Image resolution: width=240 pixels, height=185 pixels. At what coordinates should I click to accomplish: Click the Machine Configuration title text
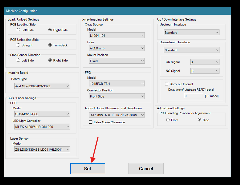coord(22,11)
